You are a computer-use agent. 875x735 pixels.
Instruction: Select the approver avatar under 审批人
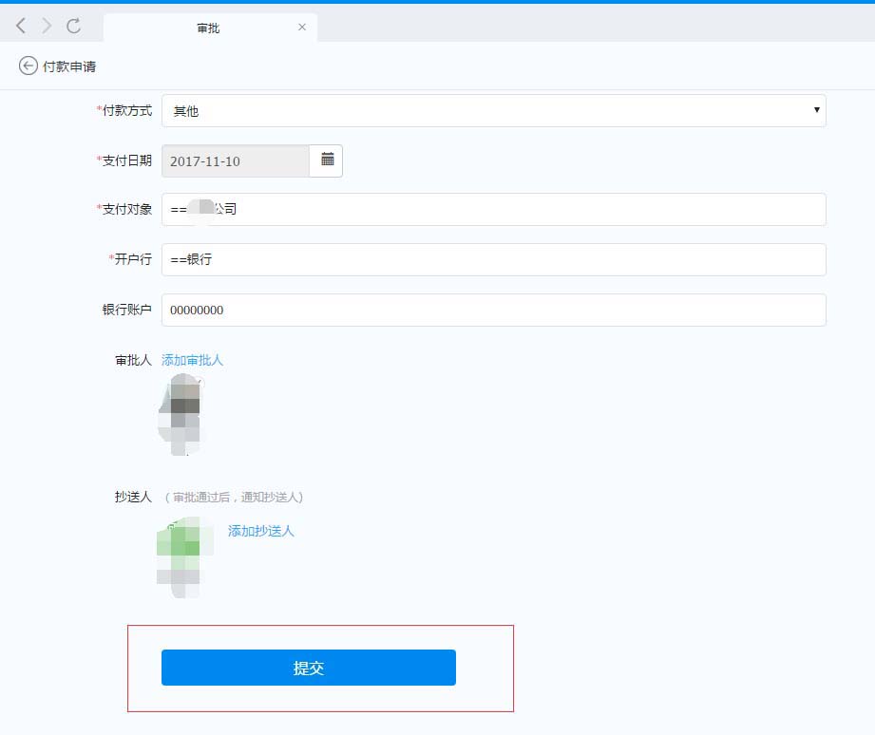click(180, 414)
